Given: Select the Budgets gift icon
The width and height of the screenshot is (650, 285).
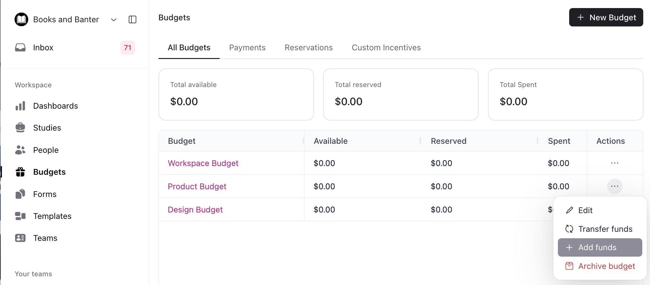Looking at the screenshot, I should coord(20,172).
